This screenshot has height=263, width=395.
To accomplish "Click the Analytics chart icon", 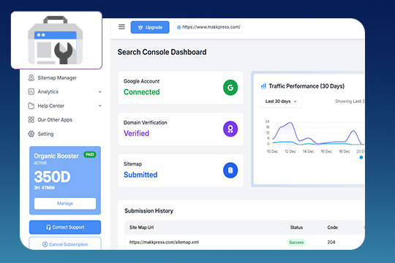I will [x=31, y=91].
